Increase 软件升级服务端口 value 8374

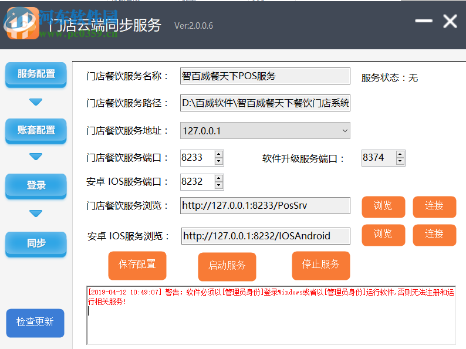pos(400,154)
